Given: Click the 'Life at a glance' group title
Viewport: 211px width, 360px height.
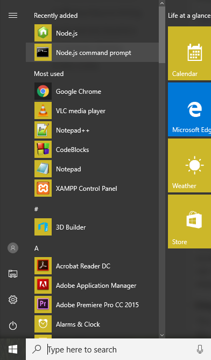Looking at the screenshot, I should click(189, 16).
